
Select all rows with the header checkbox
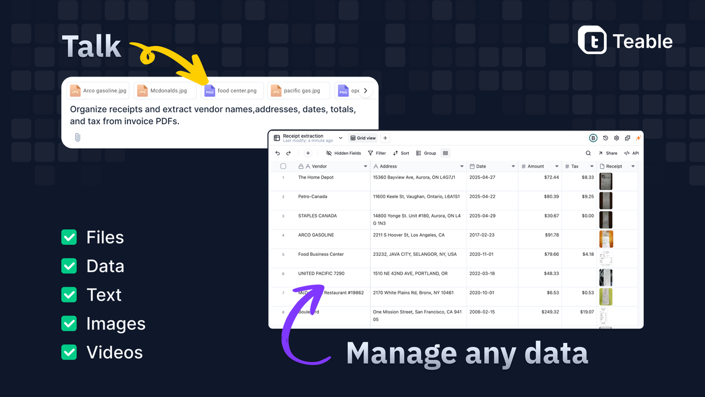pos(283,166)
